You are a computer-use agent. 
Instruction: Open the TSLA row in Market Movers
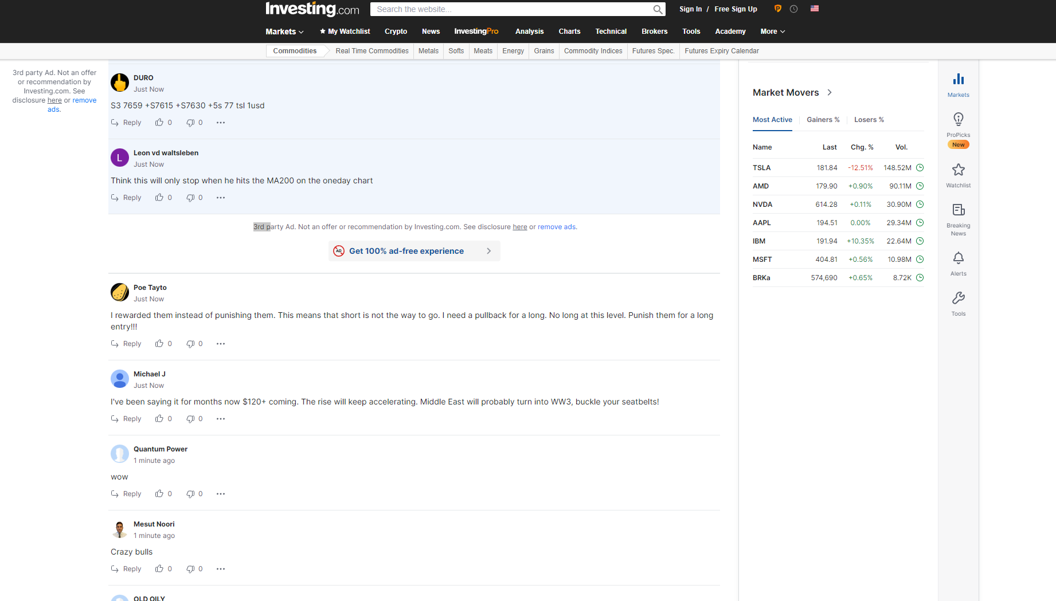tap(761, 168)
